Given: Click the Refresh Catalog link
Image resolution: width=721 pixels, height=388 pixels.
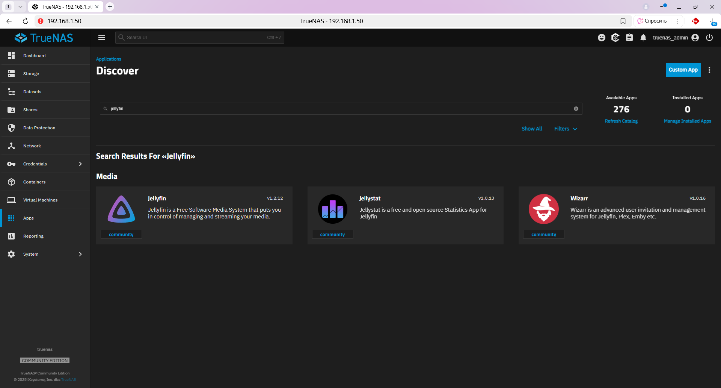Looking at the screenshot, I should [621, 121].
